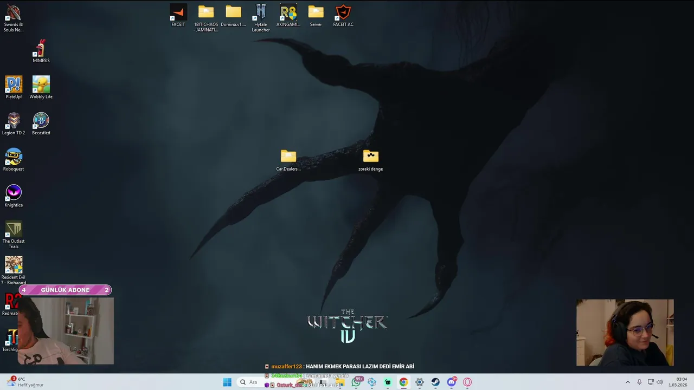The width and height of the screenshot is (694, 390).
Task: Open the green-black app icon left of Chrome
Action: click(x=388, y=382)
